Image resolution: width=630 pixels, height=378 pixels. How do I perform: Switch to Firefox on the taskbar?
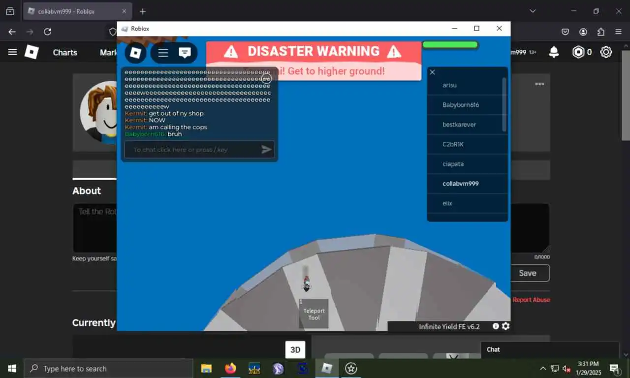click(230, 368)
